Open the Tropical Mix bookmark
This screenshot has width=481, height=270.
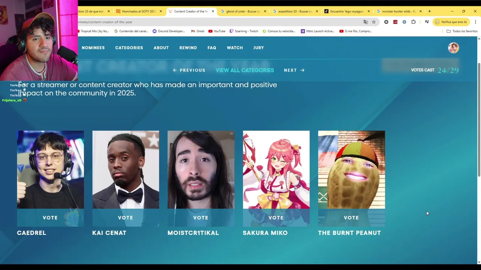[93, 31]
